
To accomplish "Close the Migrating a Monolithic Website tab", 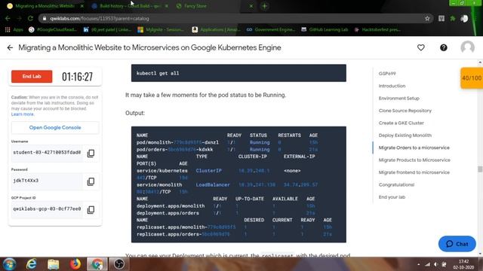I will tap(82, 6).
